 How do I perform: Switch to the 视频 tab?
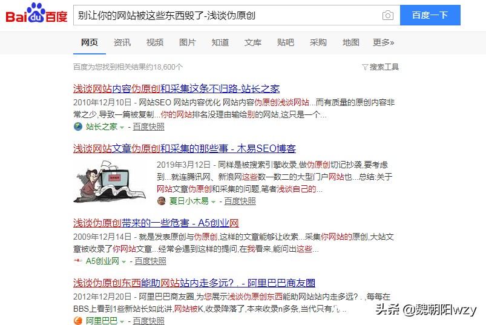(x=155, y=42)
